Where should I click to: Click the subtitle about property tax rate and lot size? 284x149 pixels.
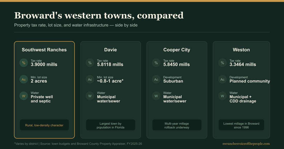click(x=76, y=25)
